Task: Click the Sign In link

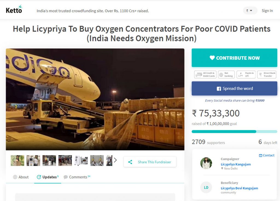Action: 267,11
